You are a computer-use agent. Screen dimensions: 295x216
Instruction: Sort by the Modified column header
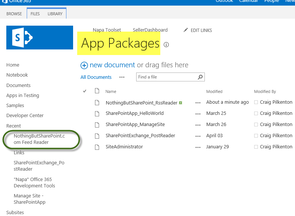tap(214, 91)
